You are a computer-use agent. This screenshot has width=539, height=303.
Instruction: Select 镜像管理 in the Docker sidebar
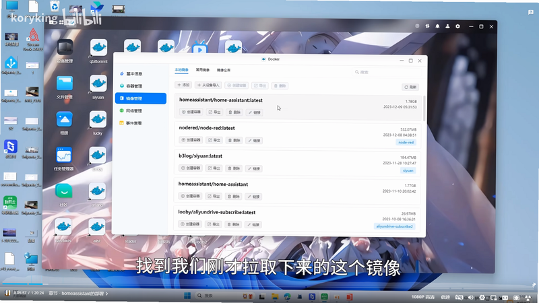(141, 98)
